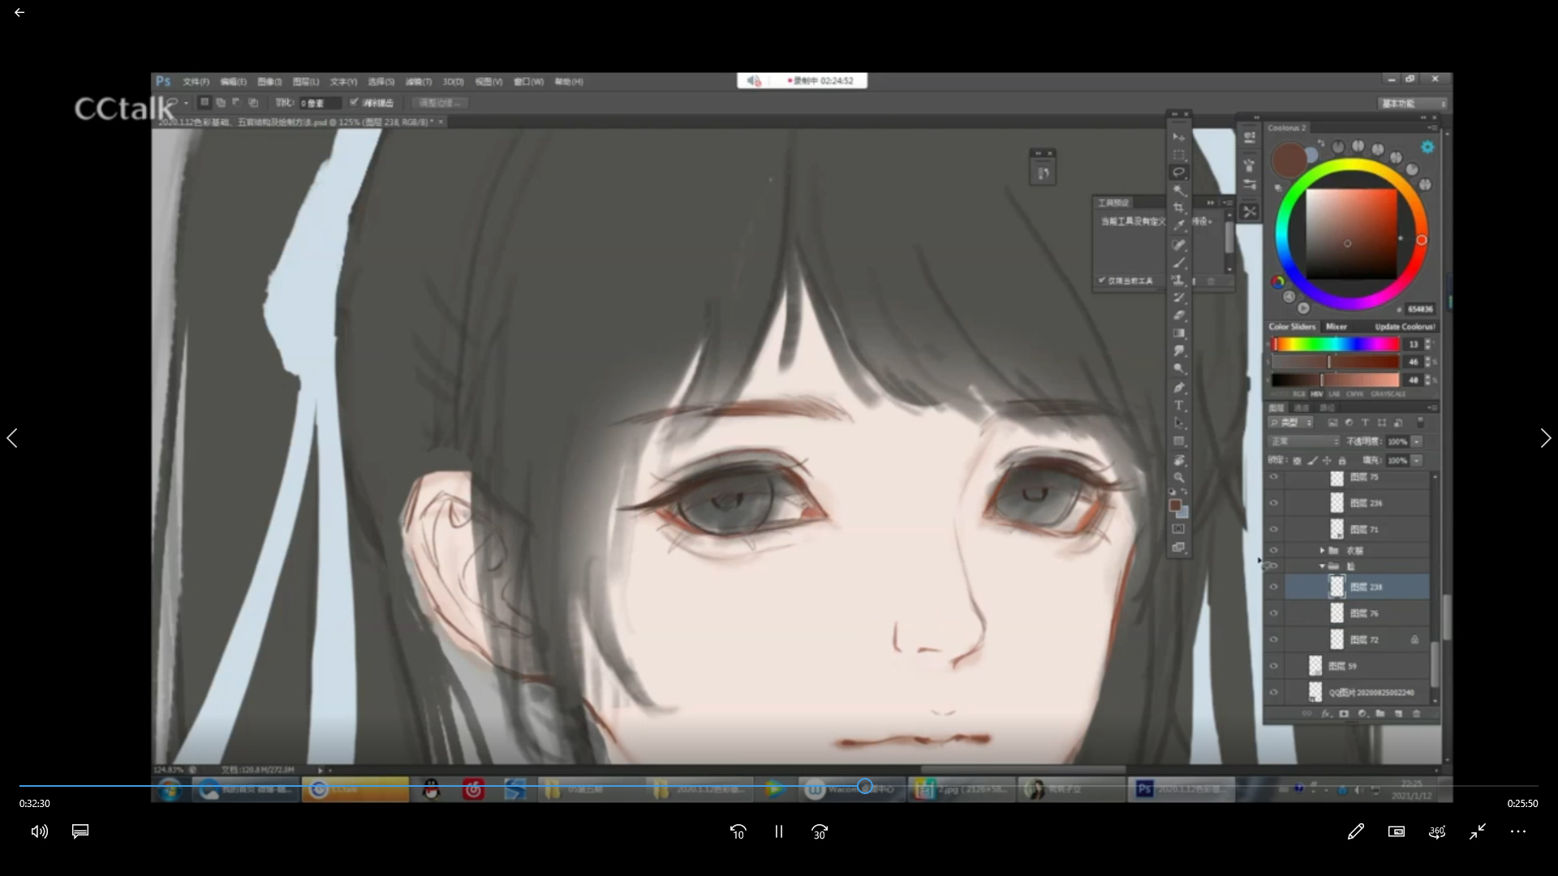This screenshot has height=876, width=1558.
Task: Select the History Brush tool
Action: [x=1179, y=298]
